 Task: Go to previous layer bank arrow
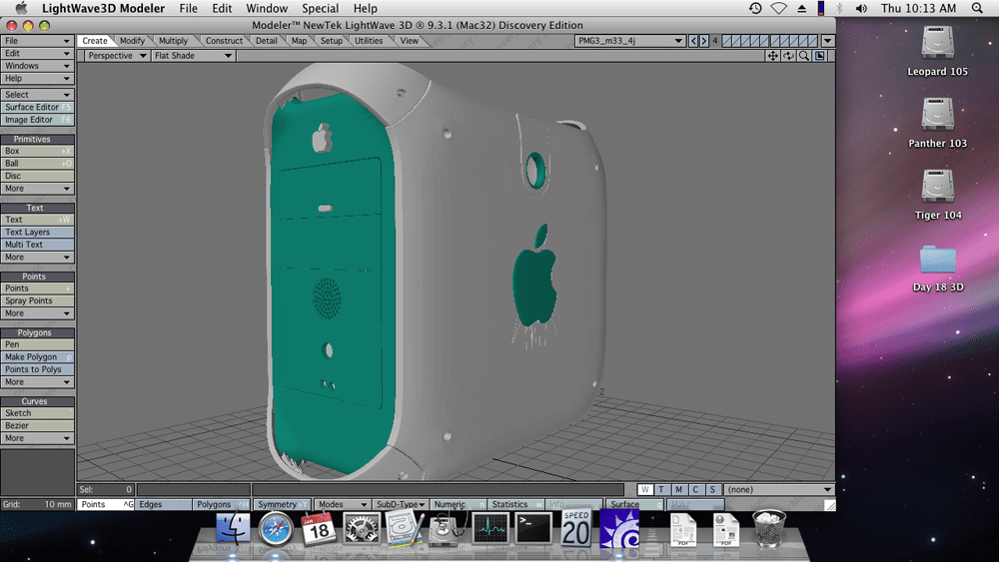point(694,41)
